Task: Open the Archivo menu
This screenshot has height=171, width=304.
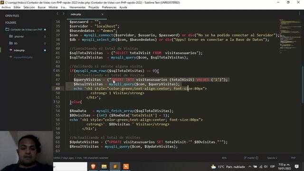Action: [6, 8]
